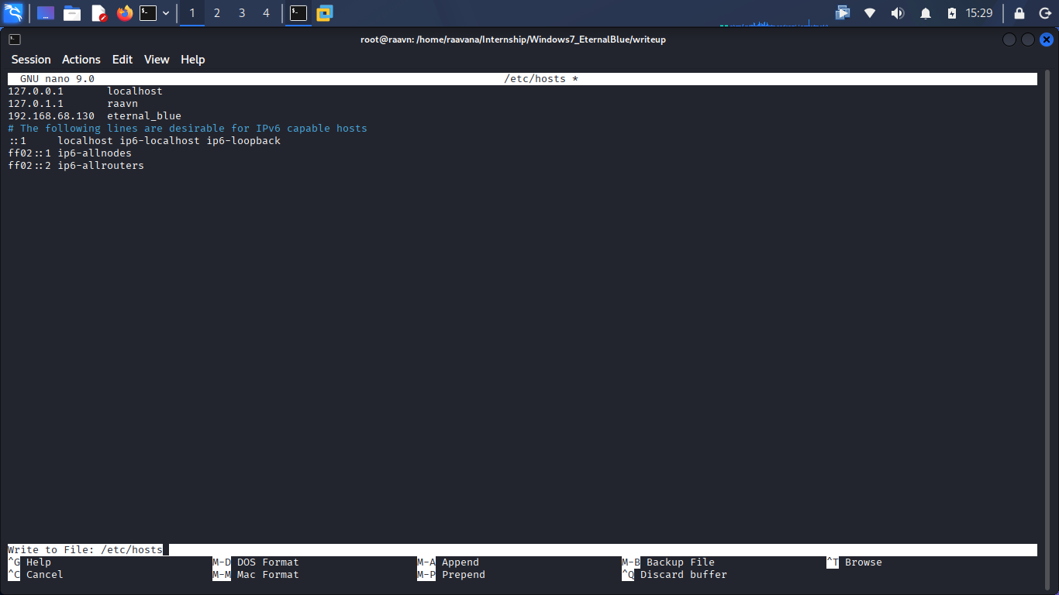Screen dimensions: 1059x595
Task: Open the file manager from the panel
Action: (72, 13)
